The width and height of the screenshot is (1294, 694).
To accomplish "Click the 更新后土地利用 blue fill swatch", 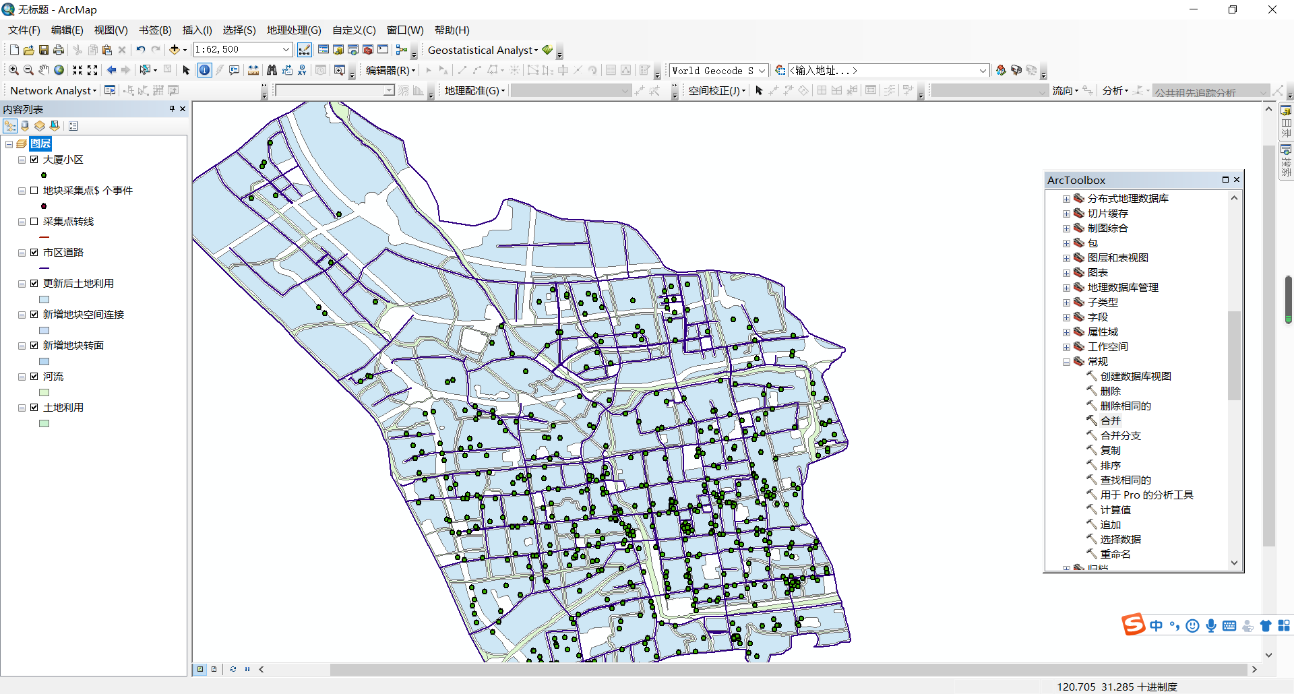I will click(x=44, y=300).
